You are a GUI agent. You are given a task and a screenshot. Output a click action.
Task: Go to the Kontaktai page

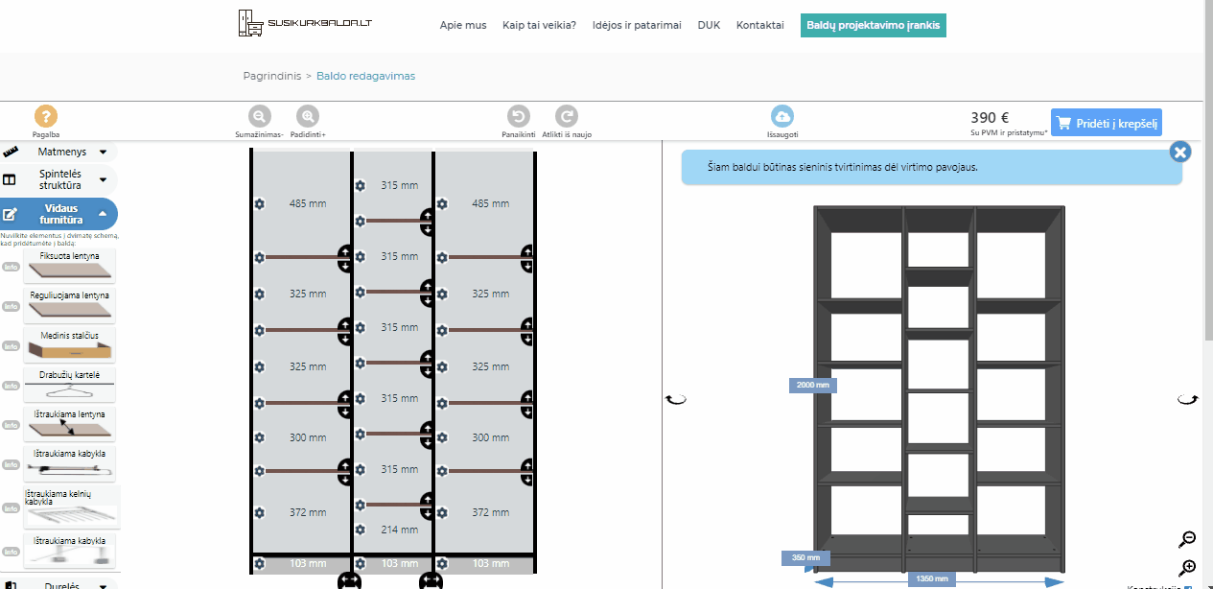(759, 25)
